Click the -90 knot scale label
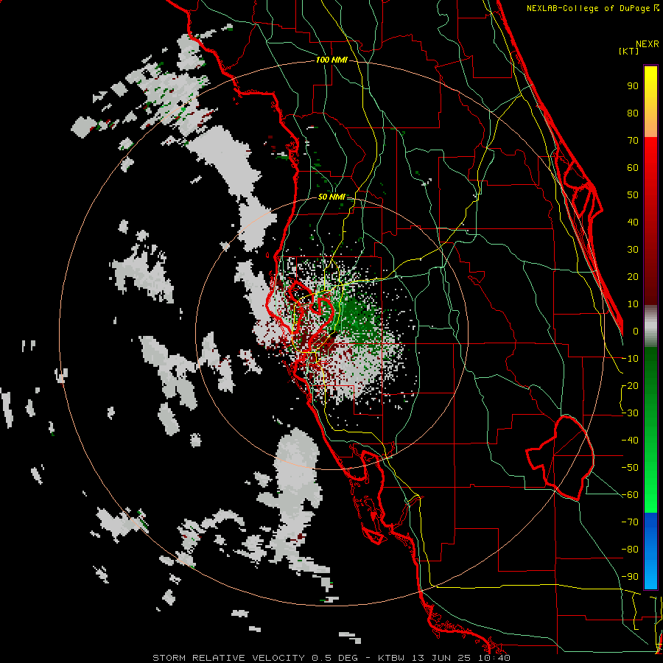Image resolution: width=663 pixels, height=663 pixels. tap(630, 577)
